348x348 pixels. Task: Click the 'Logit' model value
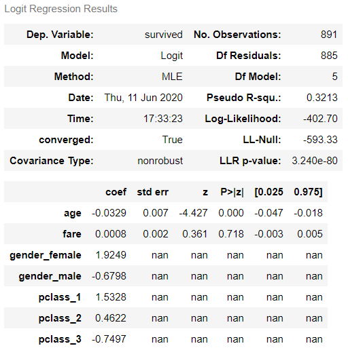point(172,56)
